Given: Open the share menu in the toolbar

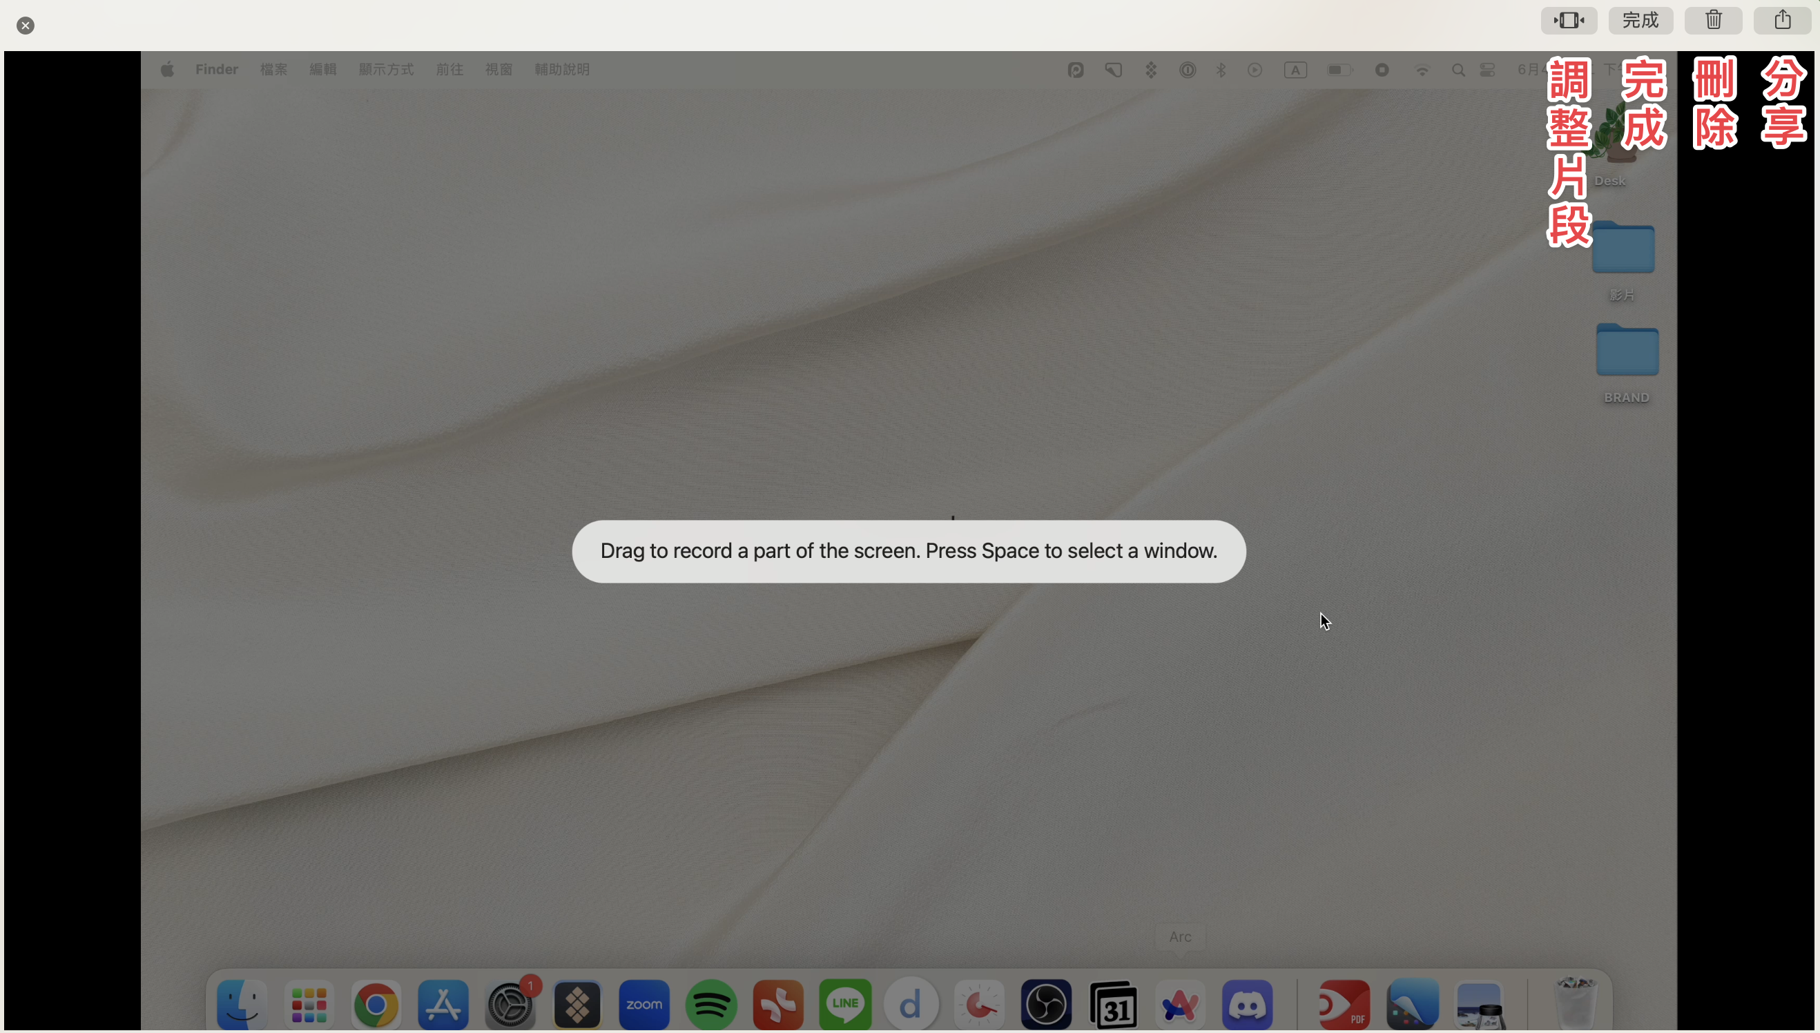Looking at the screenshot, I should (x=1782, y=20).
